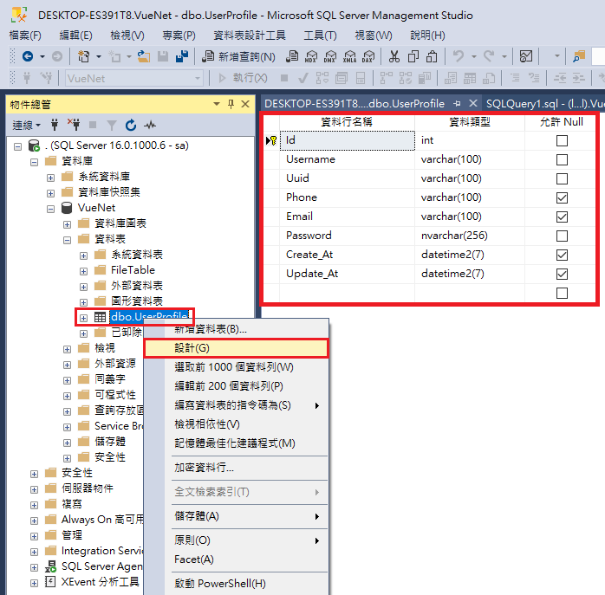Close the dbo.UserProfile designer tab
The image size is (605, 595).
click(x=473, y=103)
